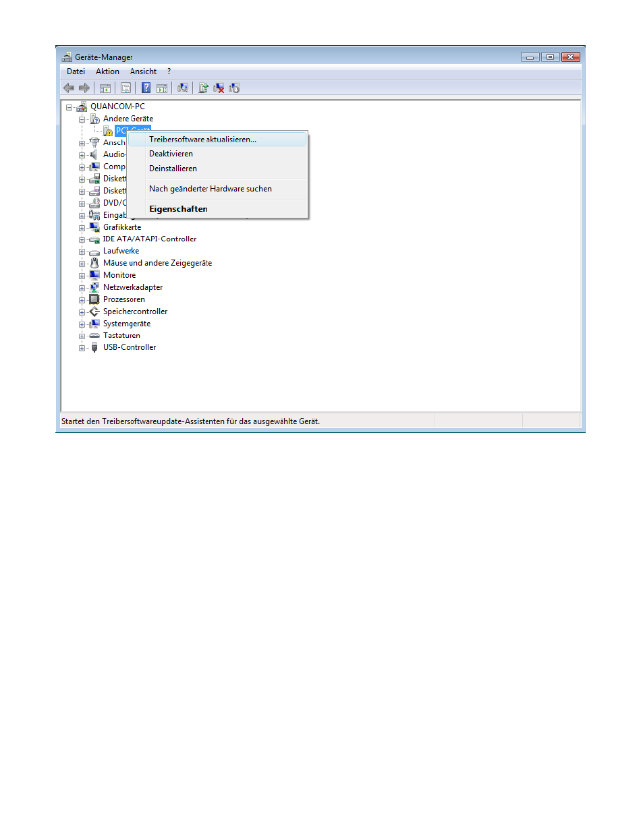The height and width of the screenshot is (834, 641).
Task: Click the blue question mark help icon
Action: pos(146,88)
